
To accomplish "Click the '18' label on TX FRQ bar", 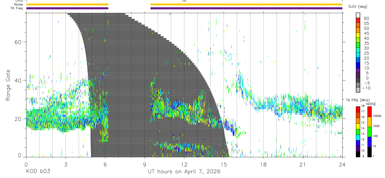I will pyautogui.click(x=363, y=106).
